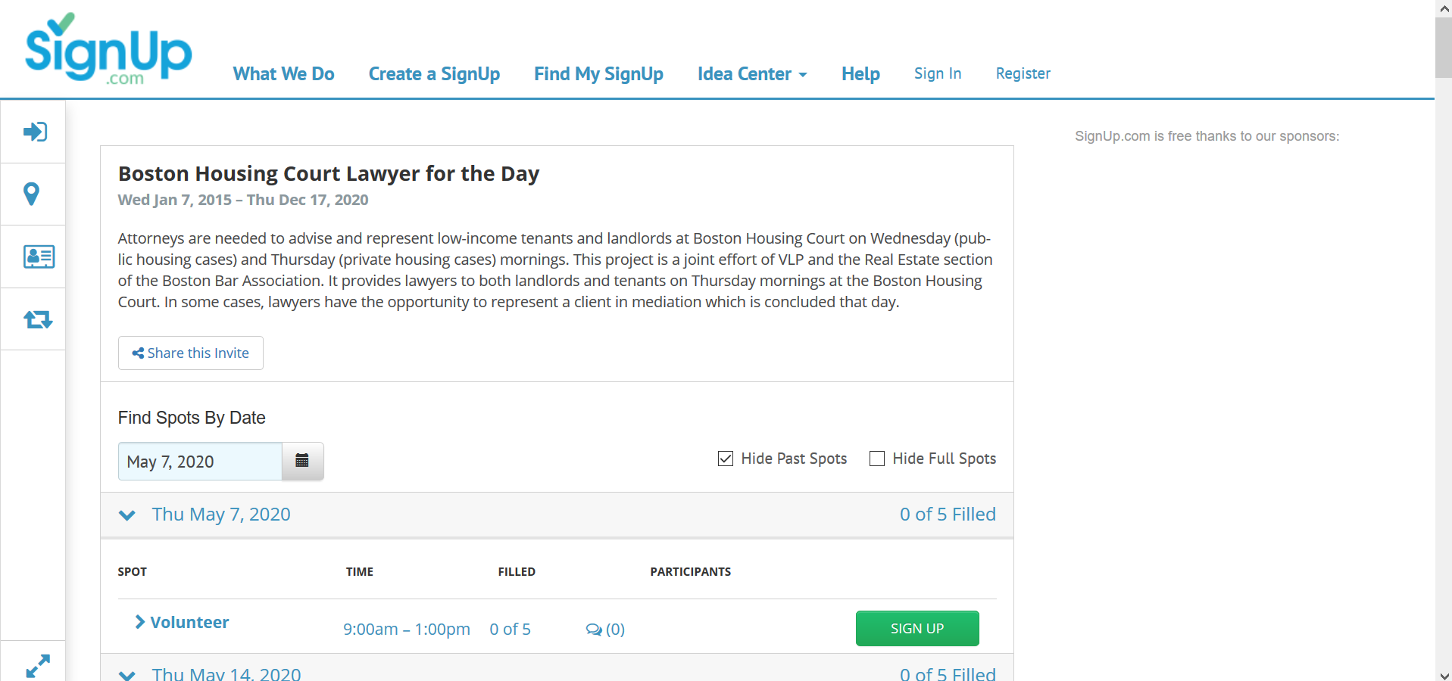
Task: Open the calendar picker icon next to date field
Action: (x=301, y=461)
